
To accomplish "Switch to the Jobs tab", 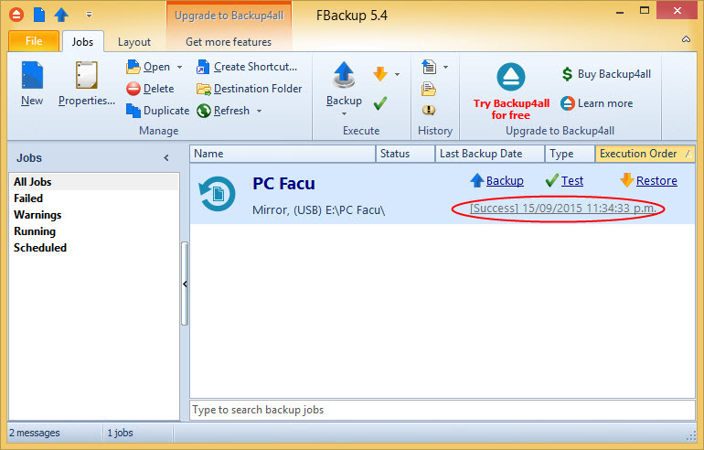I will pos(82,42).
